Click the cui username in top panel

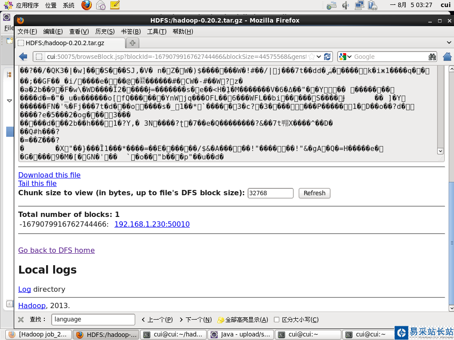tap(445, 5)
